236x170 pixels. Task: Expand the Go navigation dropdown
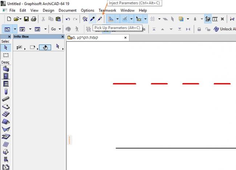pyautogui.click(x=60, y=29)
